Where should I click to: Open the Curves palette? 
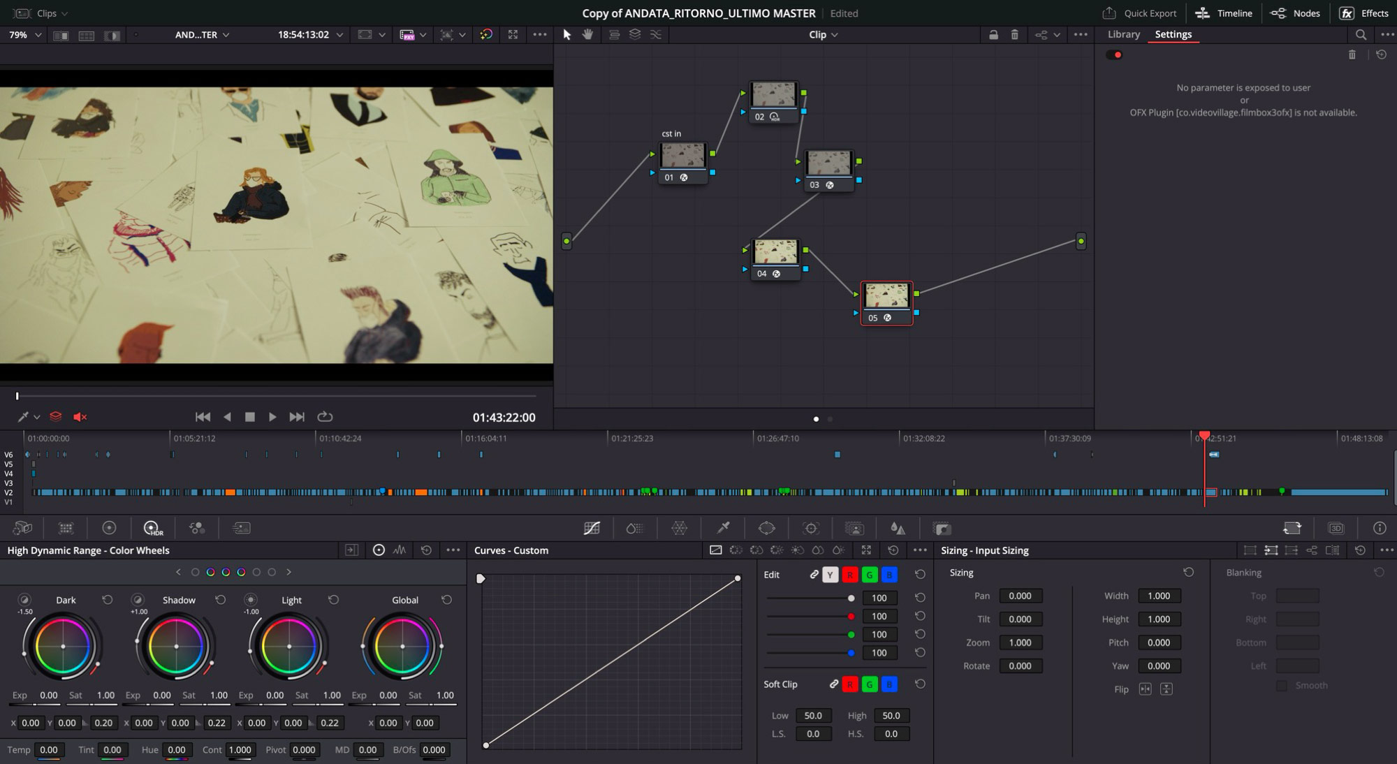pos(592,528)
